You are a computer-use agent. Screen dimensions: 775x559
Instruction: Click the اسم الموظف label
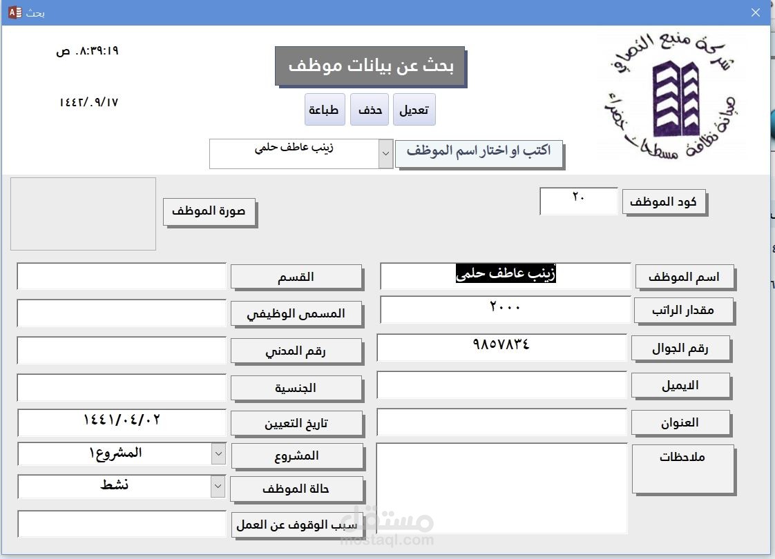[x=684, y=277]
